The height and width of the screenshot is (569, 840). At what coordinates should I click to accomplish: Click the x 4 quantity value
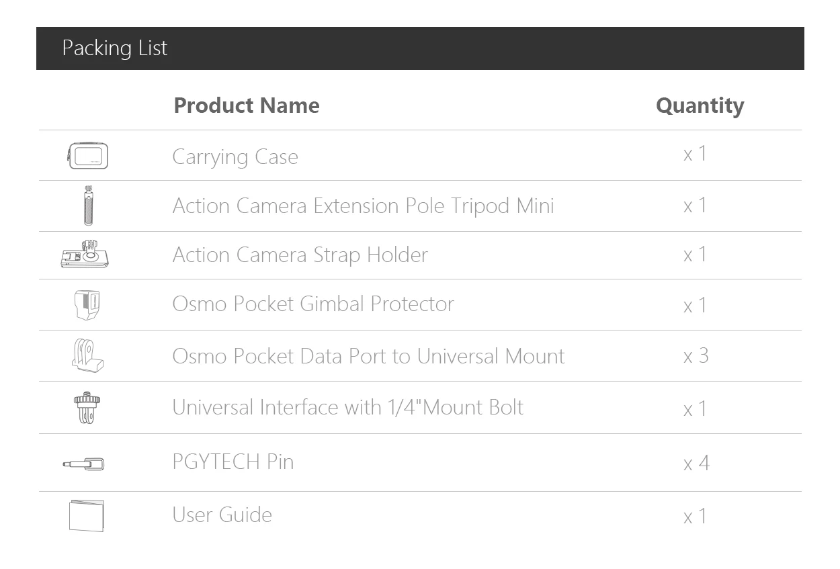[x=696, y=464]
